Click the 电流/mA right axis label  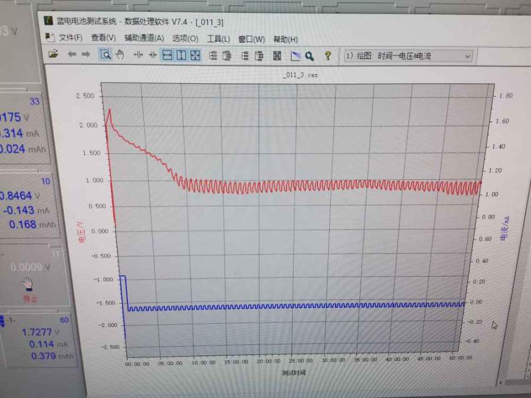[x=504, y=228]
